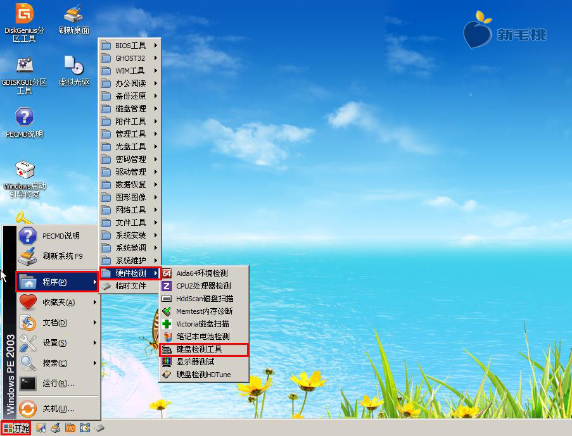Screen dimensions: 572x436
Task: Open the 数据恢复 folder entry
Action: [130, 185]
